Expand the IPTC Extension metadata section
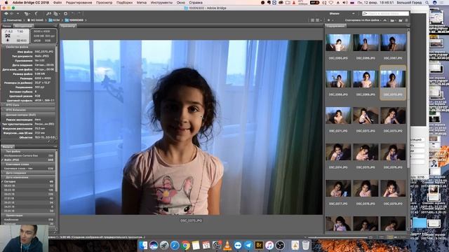This screenshot has width=449, height=252. coord(29,110)
